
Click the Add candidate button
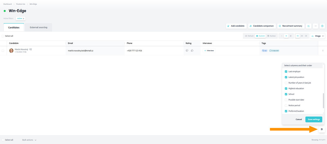[x=236, y=26]
